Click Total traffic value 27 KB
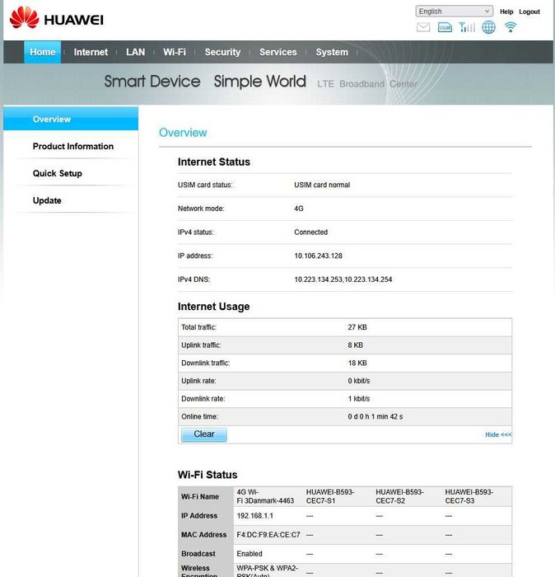This screenshot has width=555, height=577. point(357,327)
